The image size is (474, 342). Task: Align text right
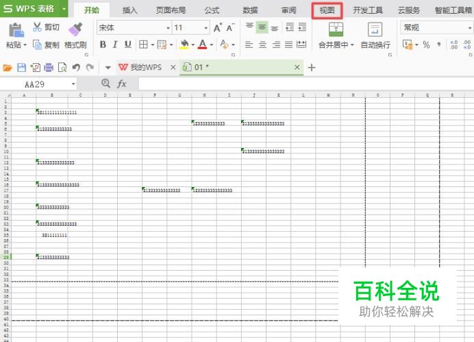tap(275, 45)
